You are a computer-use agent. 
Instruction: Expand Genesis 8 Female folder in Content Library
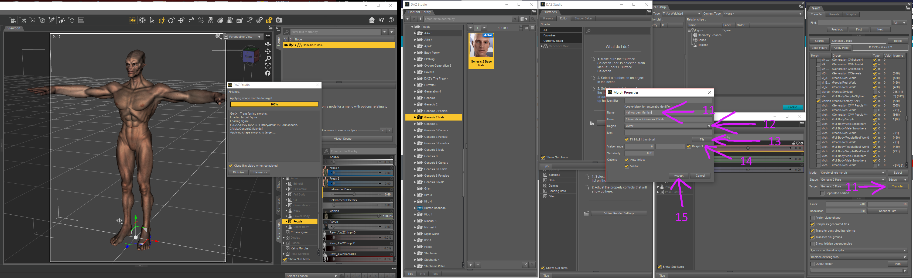pyautogui.click(x=415, y=169)
